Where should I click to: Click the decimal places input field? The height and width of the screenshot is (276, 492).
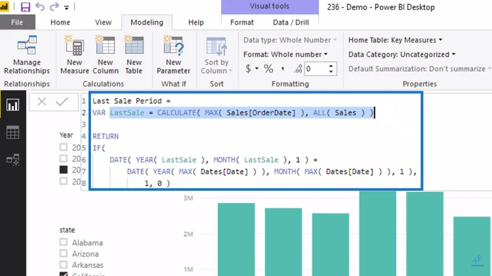[316, 69]
